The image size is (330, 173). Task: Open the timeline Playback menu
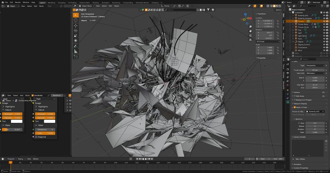pyautogui.click(x=11, y=159)
